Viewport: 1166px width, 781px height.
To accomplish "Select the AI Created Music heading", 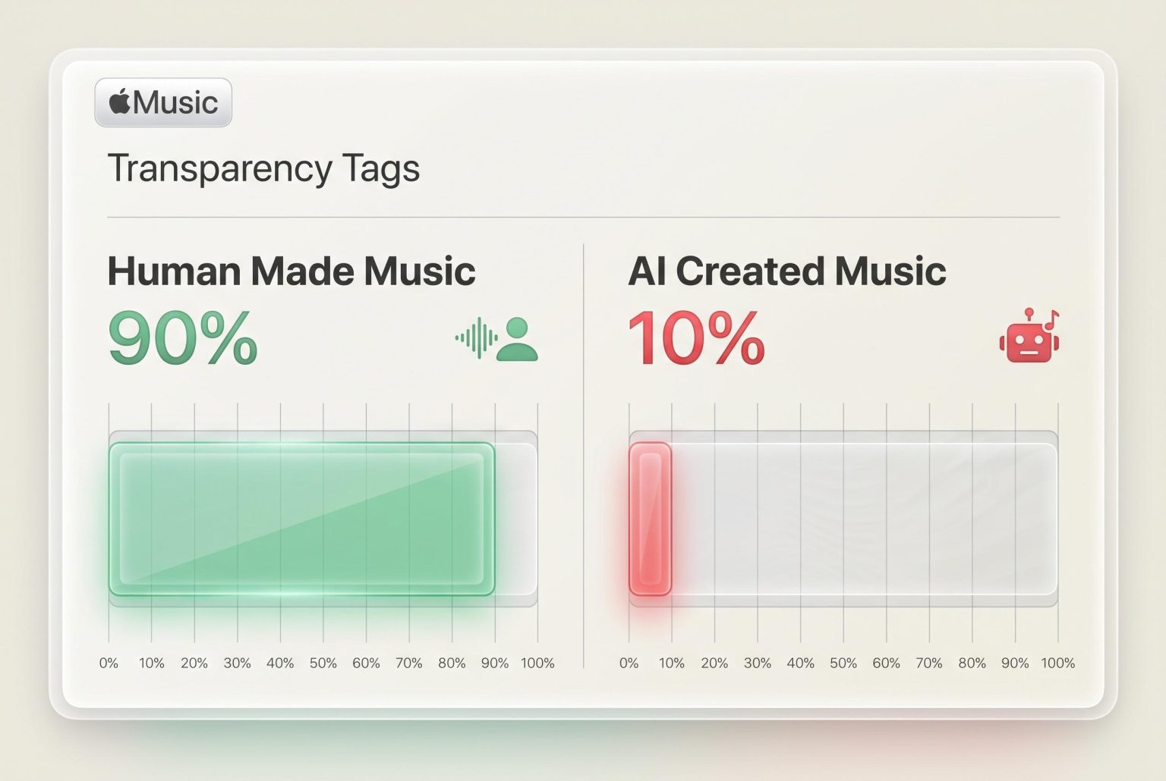I will pos(786,271).
